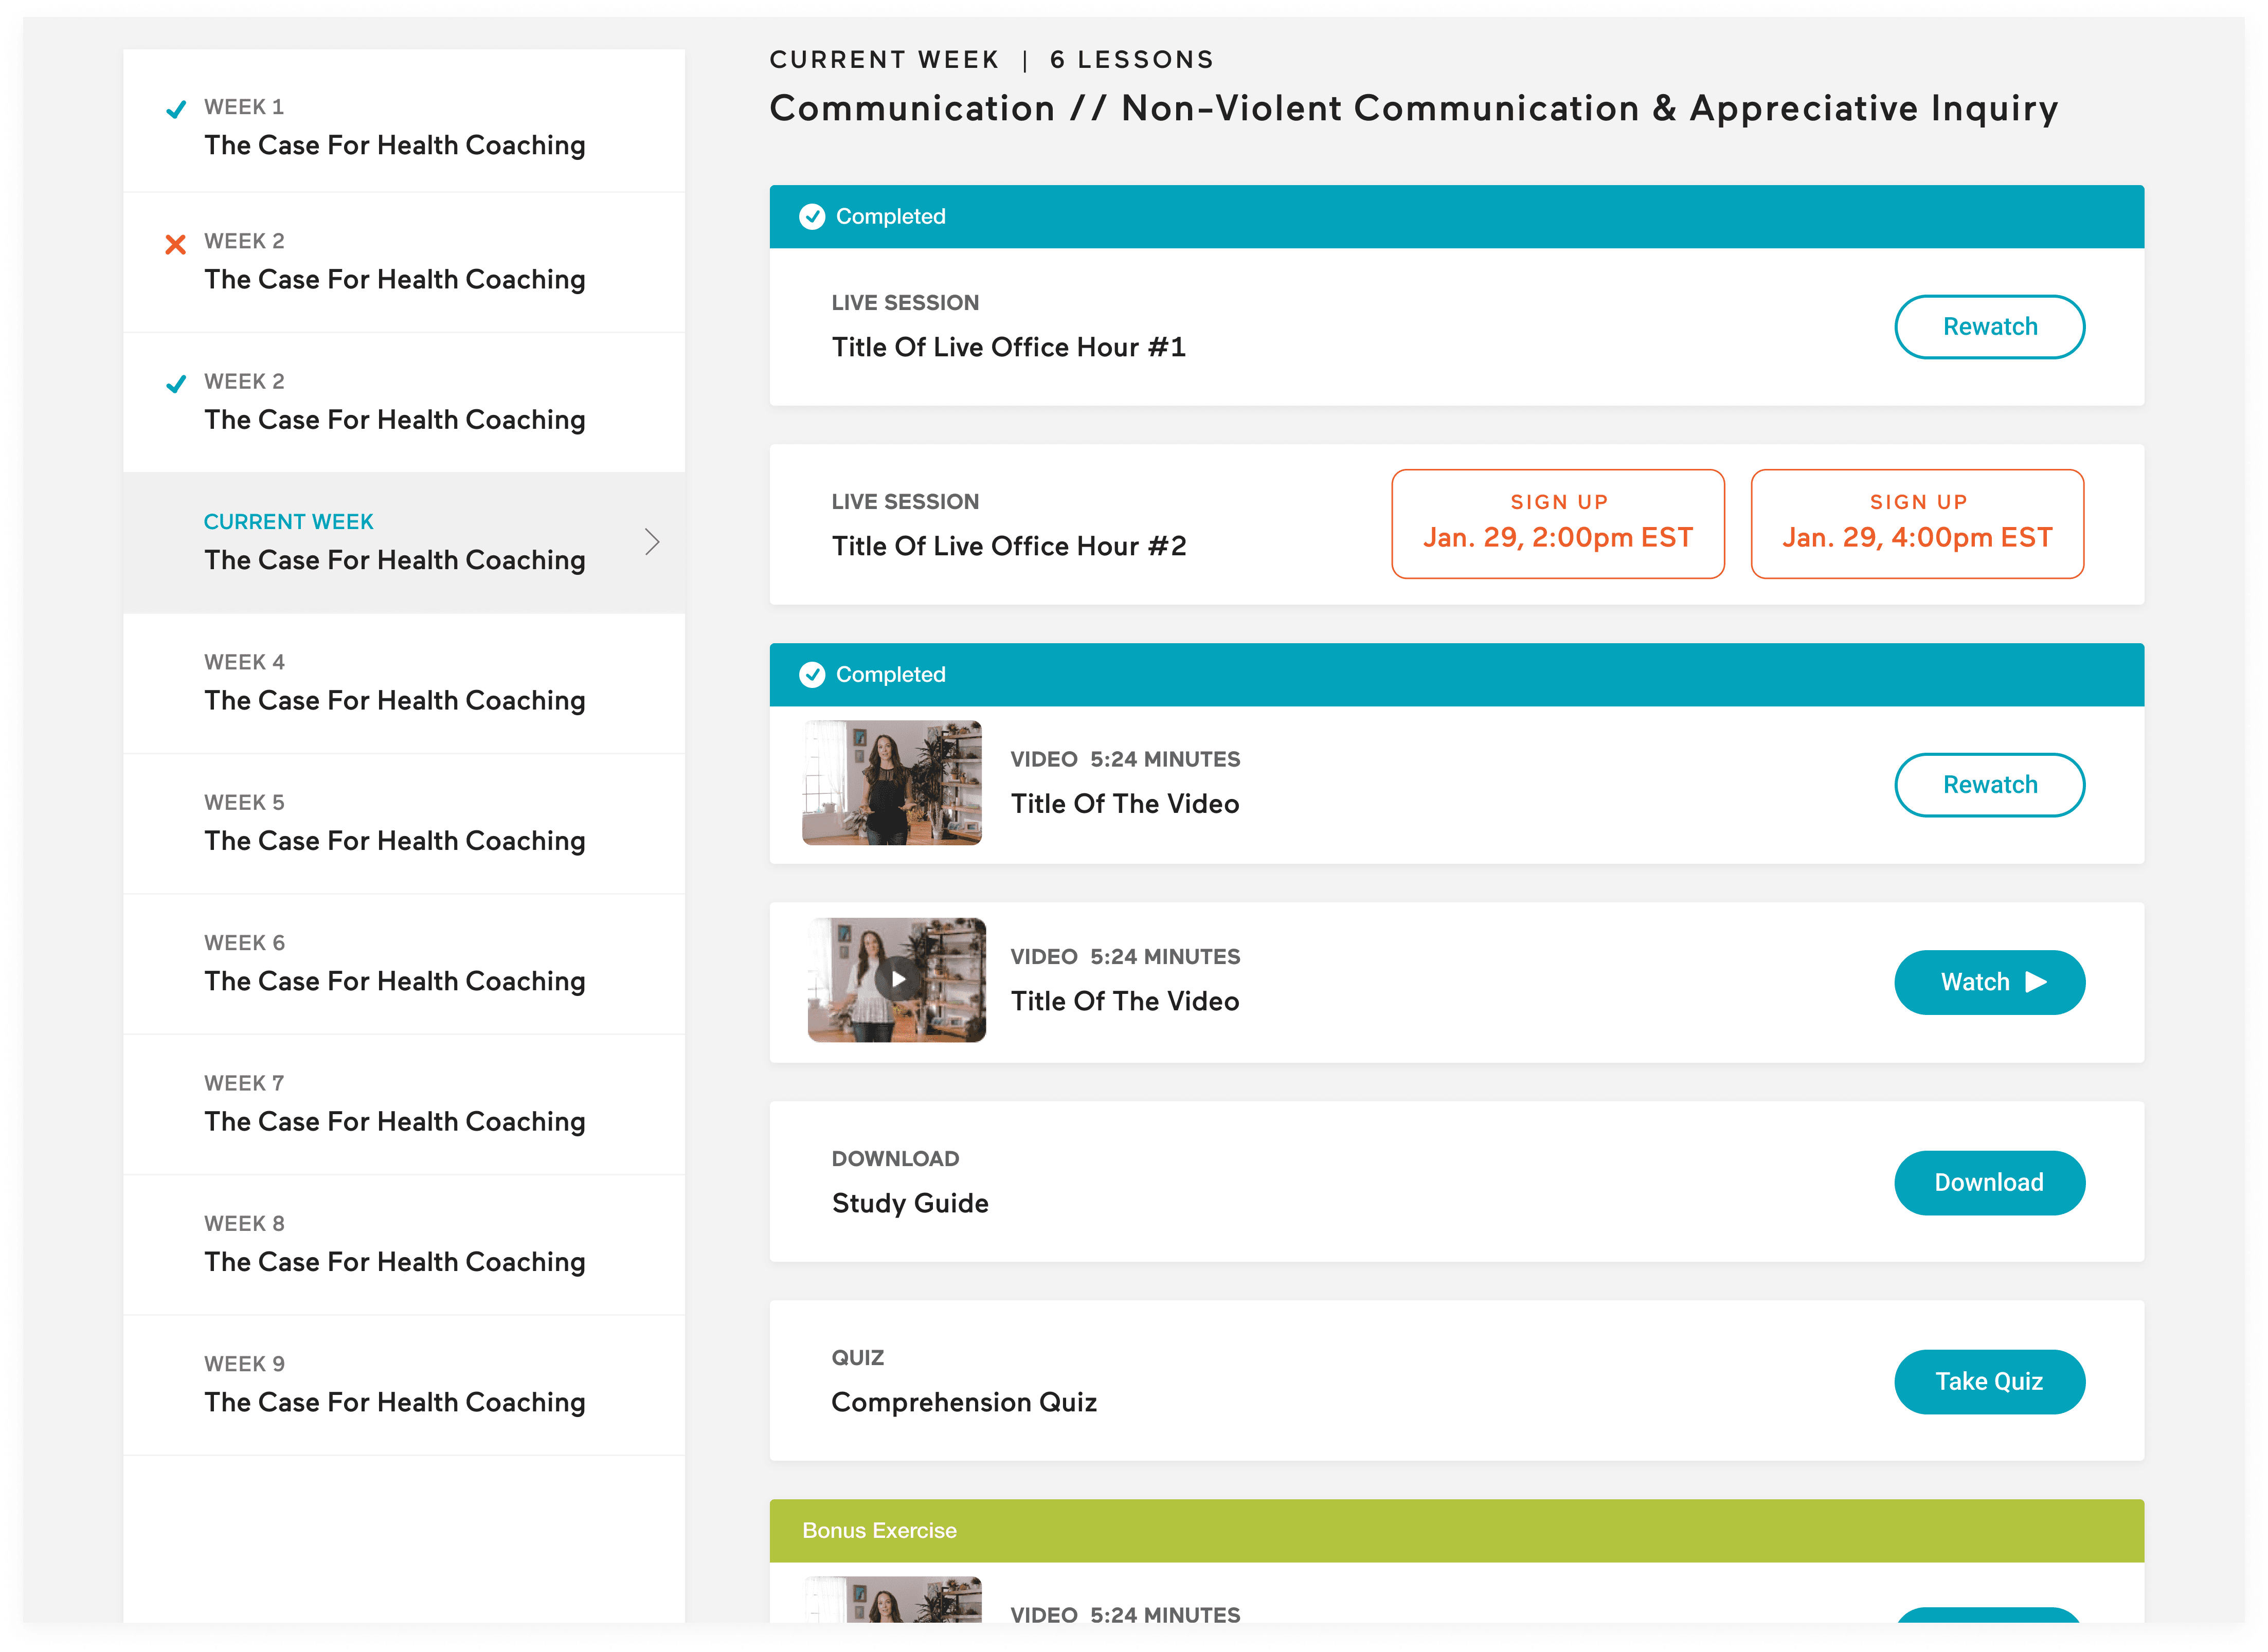This screenshot has width=2268, height=1652.
Task: Click the second Week 2 blue checkmark icon
Action: 176,384
